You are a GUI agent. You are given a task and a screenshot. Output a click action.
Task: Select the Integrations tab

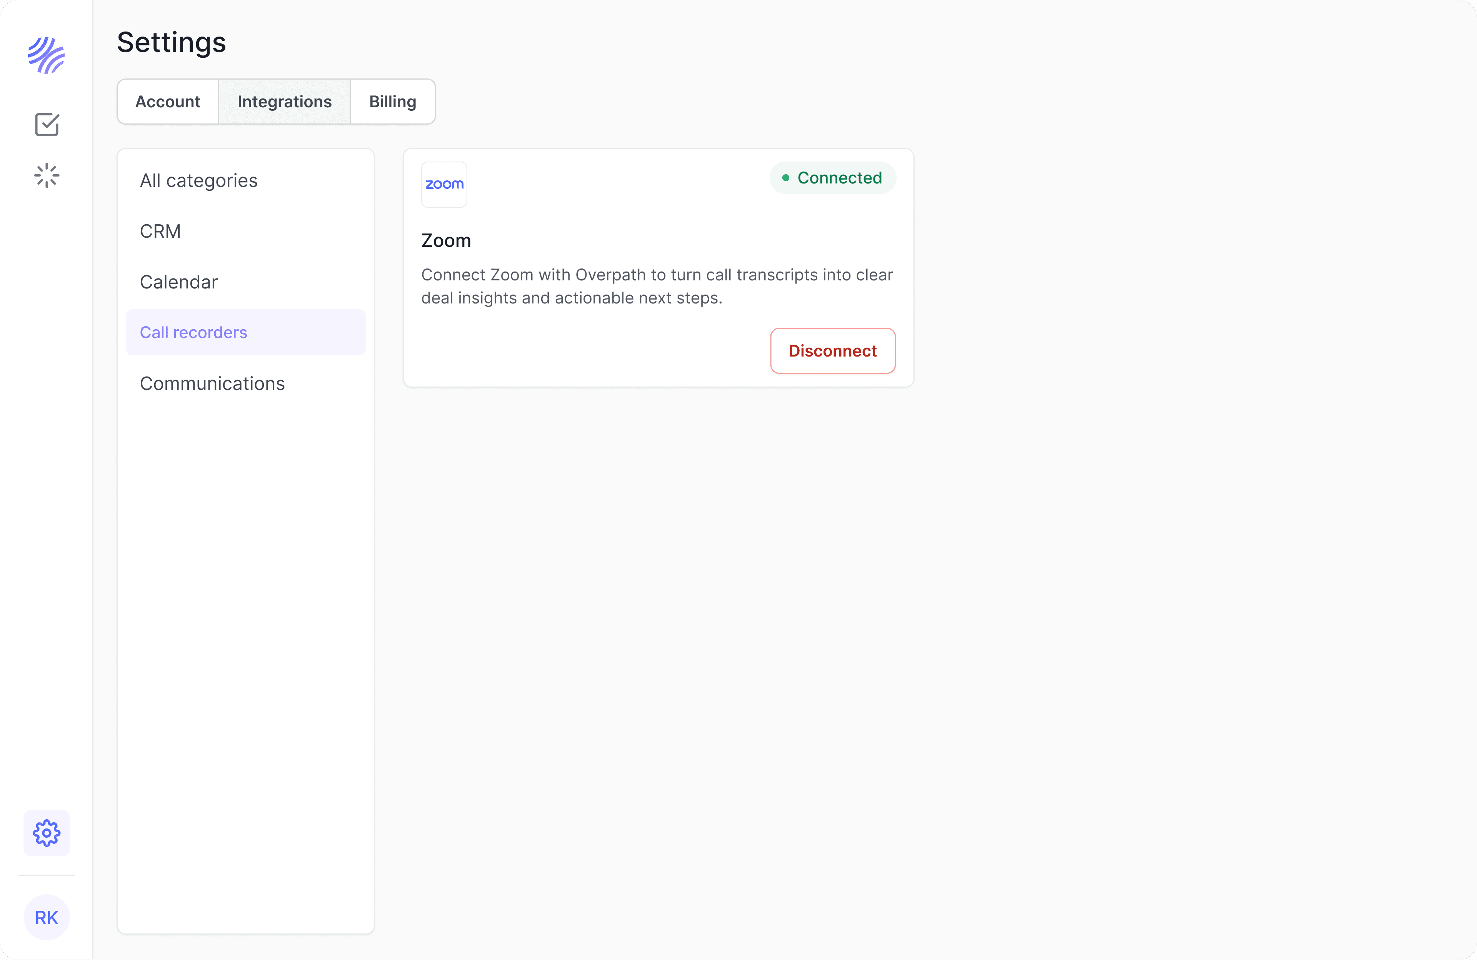(284, 102)
